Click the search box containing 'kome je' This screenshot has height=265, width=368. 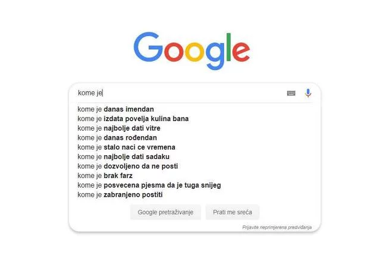(180, 93)
